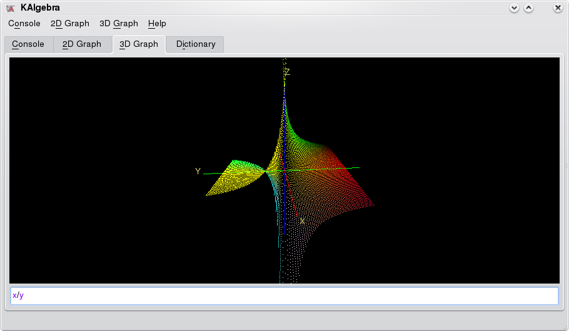The width and height of the screenshot is (569, 331).
Task: Open the 2D Graph menu
Action: [69, 24]
